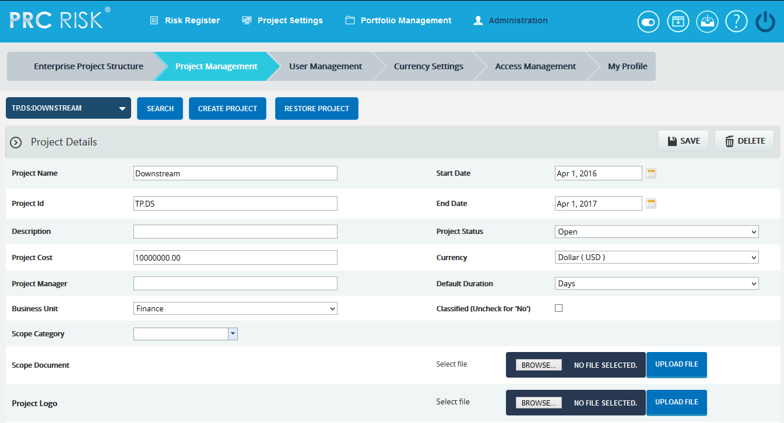The image size is (784, 423).
Task: Click the inbox download tray icon
Action: point(707,22)
